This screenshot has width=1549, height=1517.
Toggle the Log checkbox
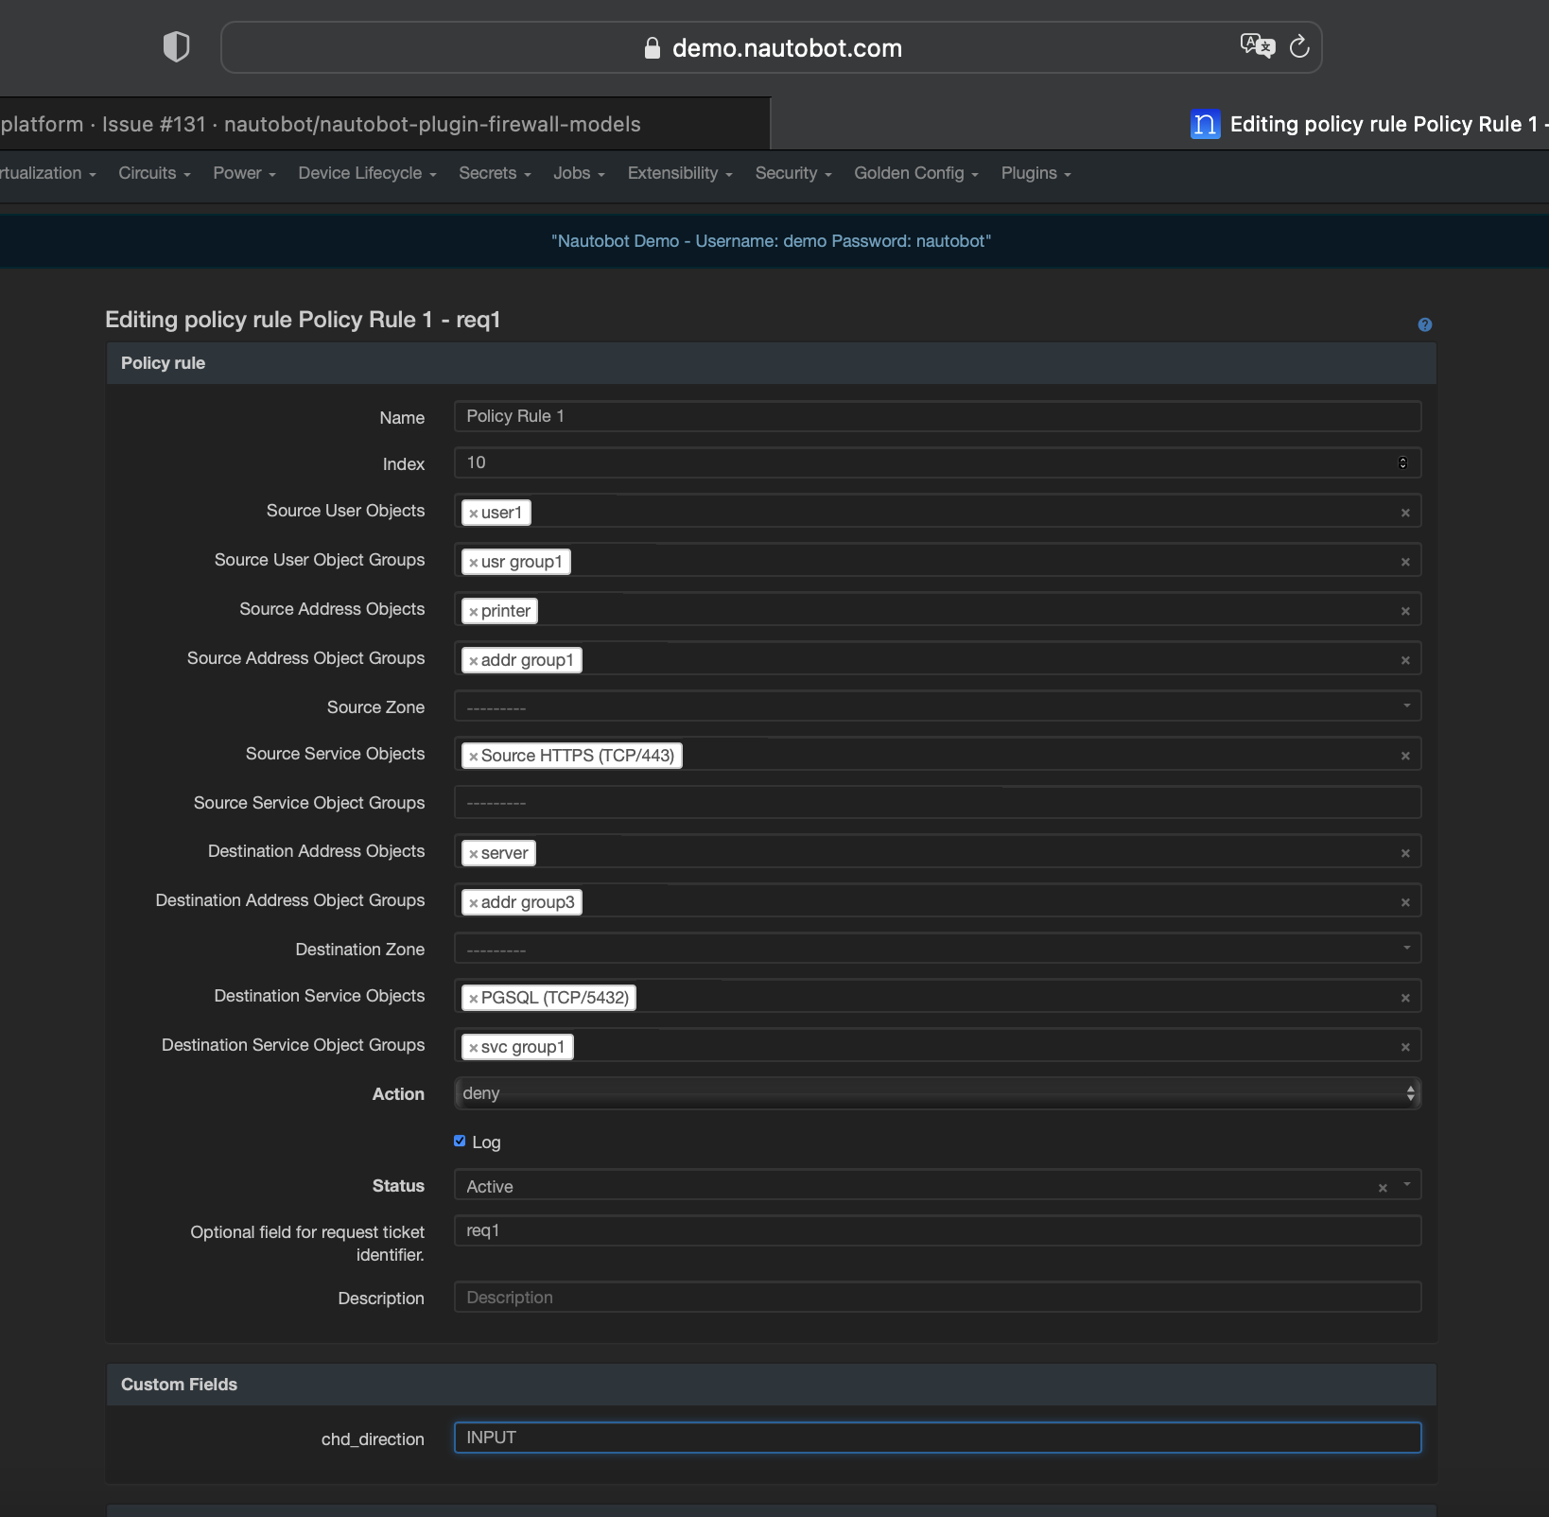point(460,1142)
